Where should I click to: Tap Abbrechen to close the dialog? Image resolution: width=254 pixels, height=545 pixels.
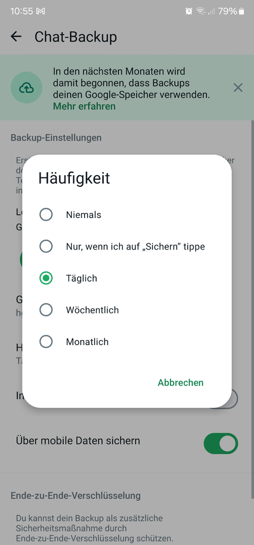coord(181,383)
